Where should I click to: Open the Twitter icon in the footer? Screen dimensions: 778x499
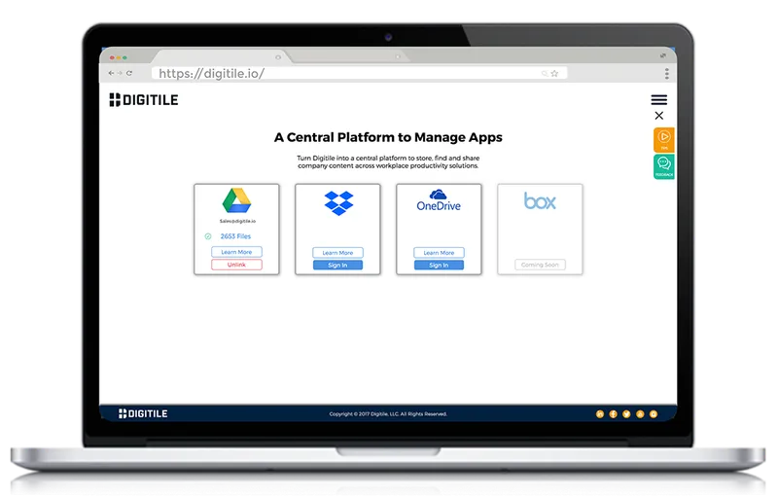[626, 414]
